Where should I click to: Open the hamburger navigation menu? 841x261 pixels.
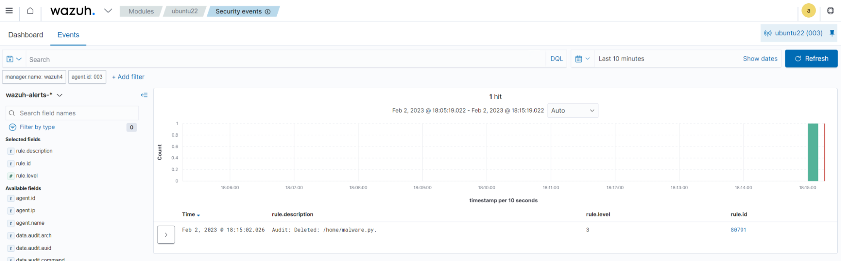click(9, 11)
